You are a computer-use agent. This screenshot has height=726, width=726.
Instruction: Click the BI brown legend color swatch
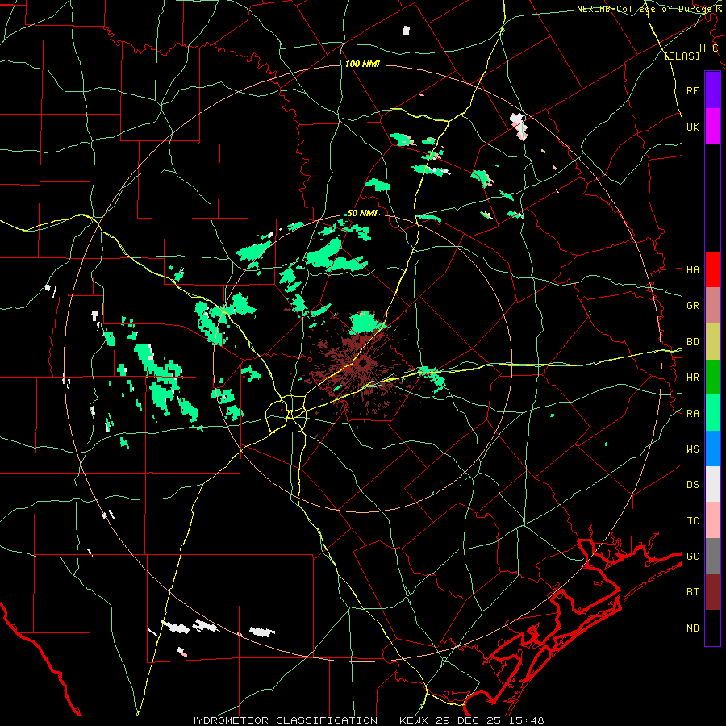[x=712, y=592]
